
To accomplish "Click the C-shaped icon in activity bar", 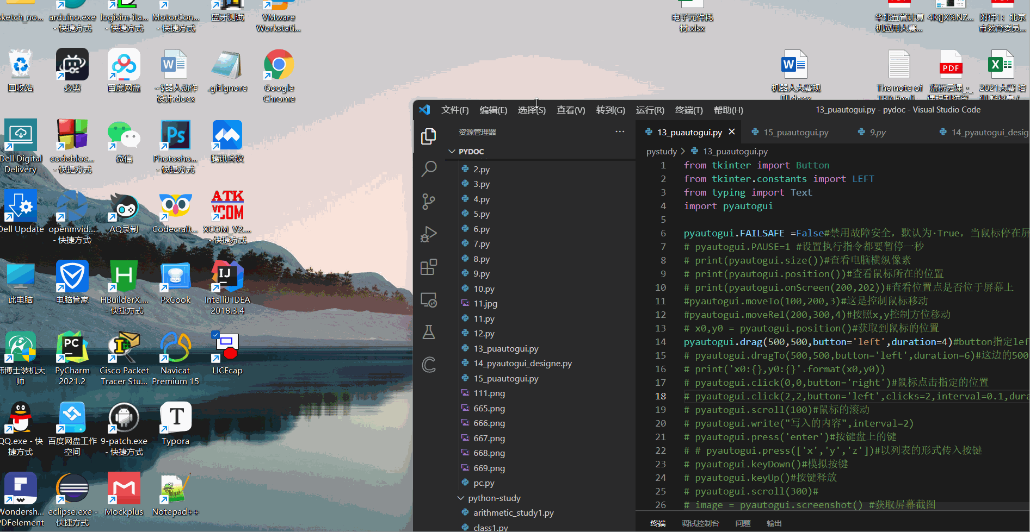I will click(429, 365).
